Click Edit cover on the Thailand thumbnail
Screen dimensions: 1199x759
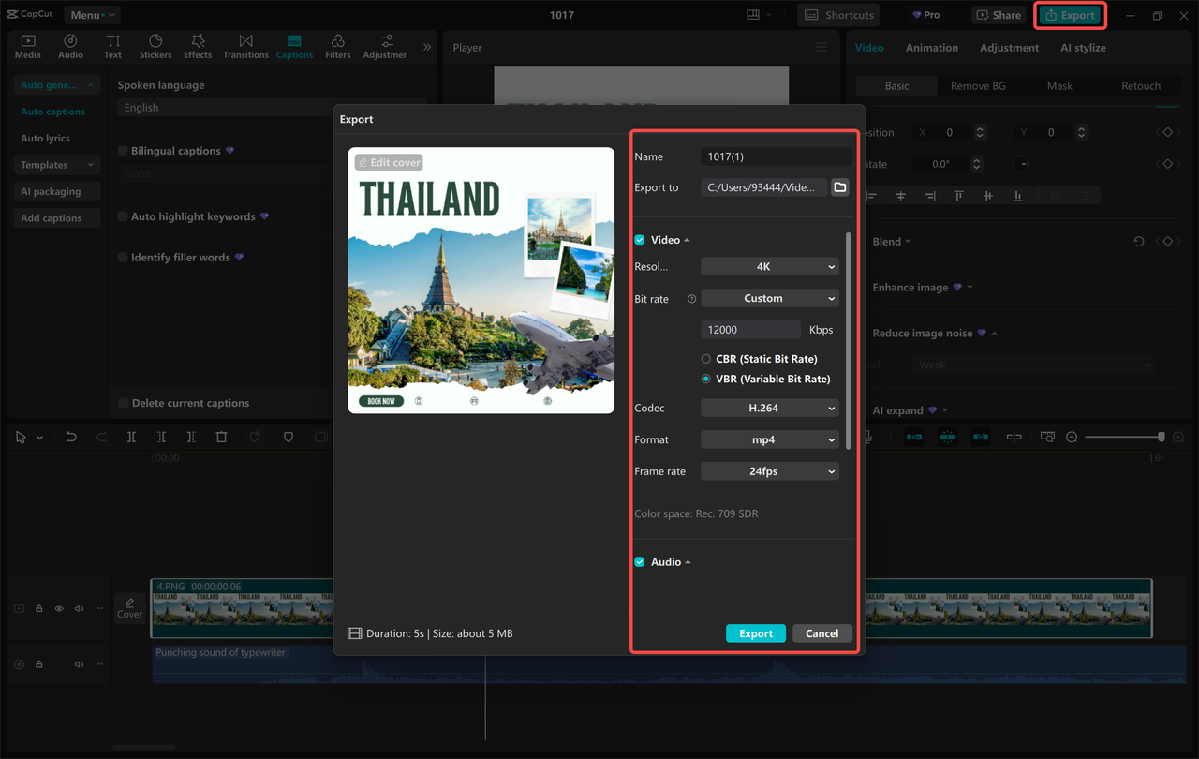(388, 161)
